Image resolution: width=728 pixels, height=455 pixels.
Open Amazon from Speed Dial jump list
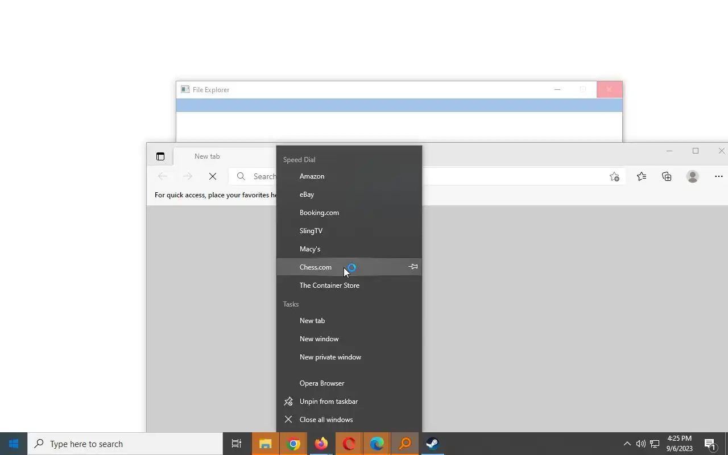[x=349, y=176]
